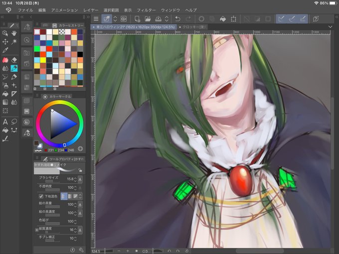Select the Airbrush spray tool
The image size is (339, 254).
pos(5,85)
